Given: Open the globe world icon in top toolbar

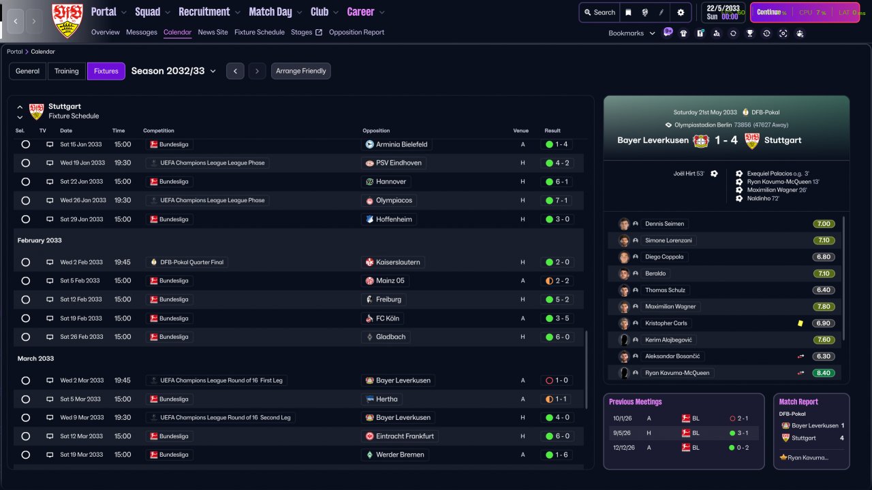Looking at the screenshot, I should tap(644, 12).
